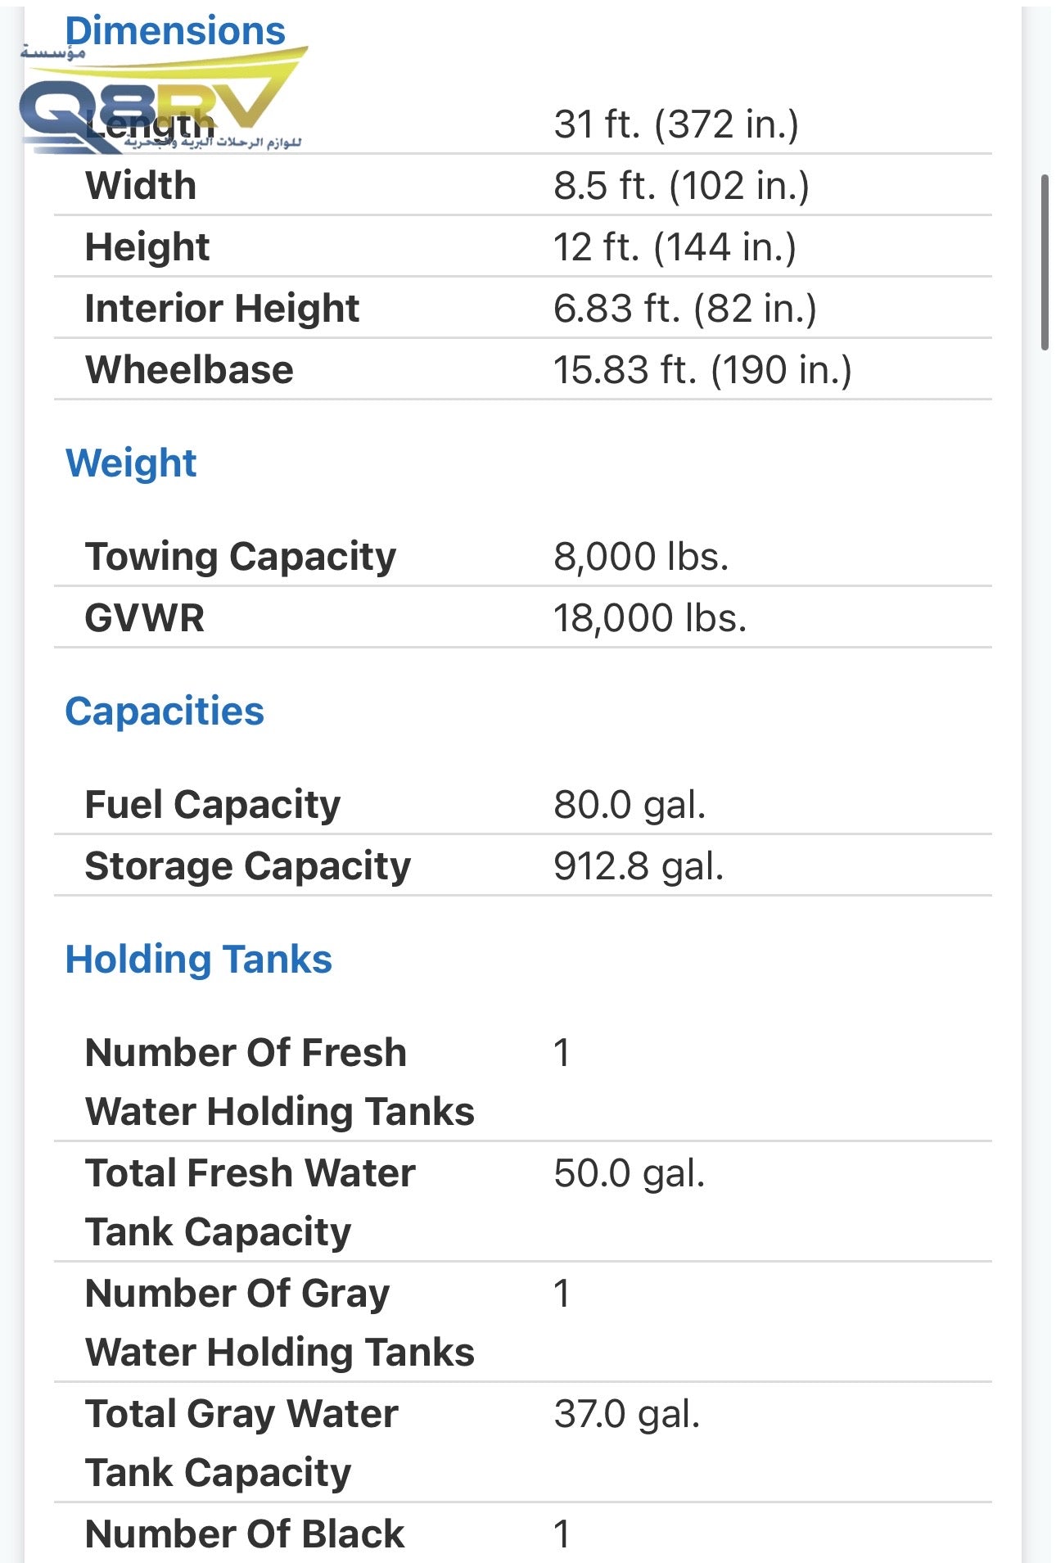
Task: Click the Width row label
Action: 141,186
